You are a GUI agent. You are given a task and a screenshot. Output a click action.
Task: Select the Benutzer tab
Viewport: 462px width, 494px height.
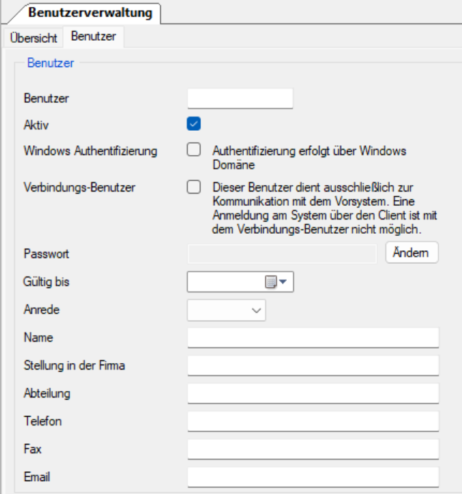coord(93,36)
